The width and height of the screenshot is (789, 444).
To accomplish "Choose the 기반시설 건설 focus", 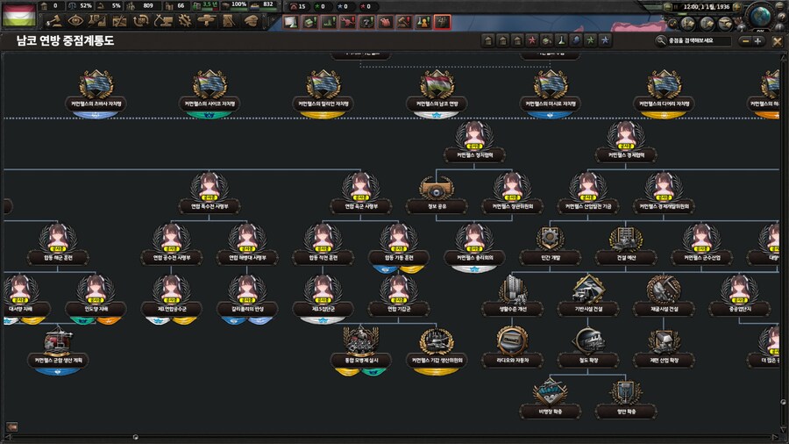I will pos(587,291).
